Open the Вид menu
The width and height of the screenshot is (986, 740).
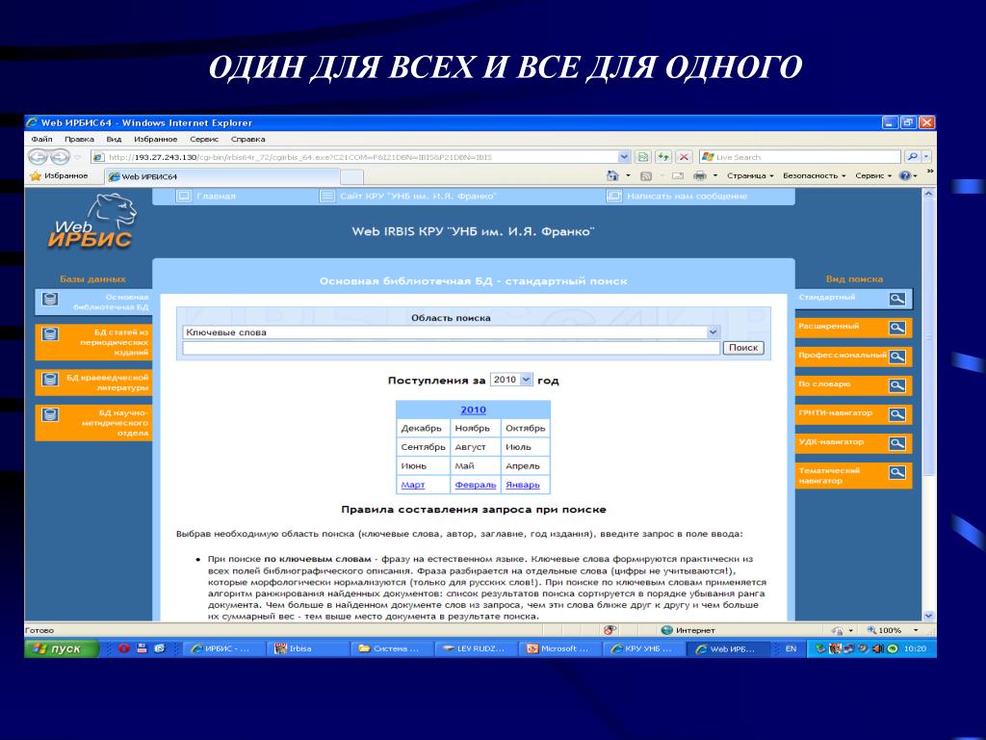(x=114, y=139)
